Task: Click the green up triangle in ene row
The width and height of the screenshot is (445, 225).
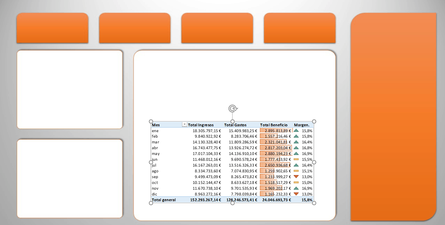Action: point(296,131)
